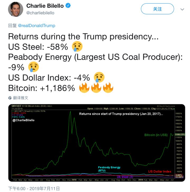Click crying emoji next to -9%

coord(34,67)
